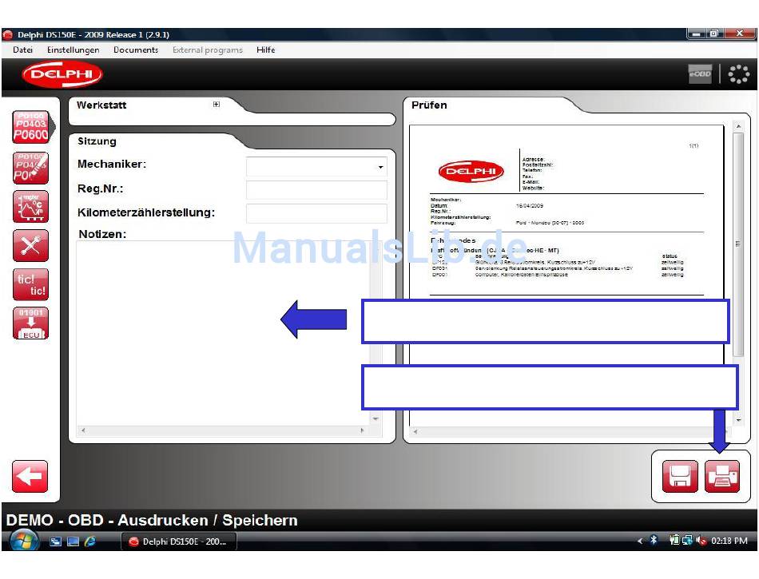Click the Prüfen preview scroll up arrow
759x579 pixels.
(738, 126)
